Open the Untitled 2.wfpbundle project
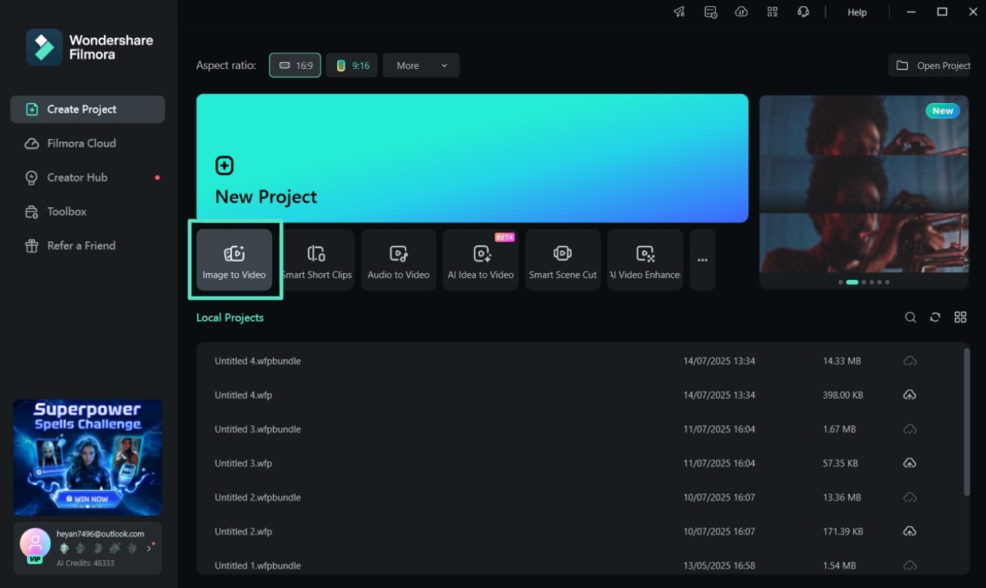This screenshot has width=986, height=588. (x=578, y=498)
